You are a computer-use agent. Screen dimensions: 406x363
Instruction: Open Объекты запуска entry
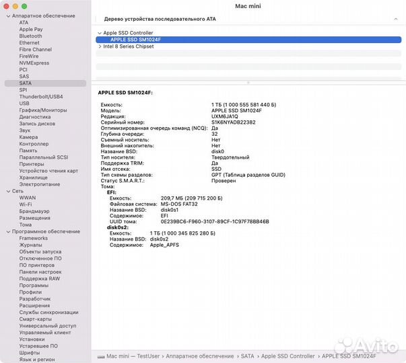40,251
